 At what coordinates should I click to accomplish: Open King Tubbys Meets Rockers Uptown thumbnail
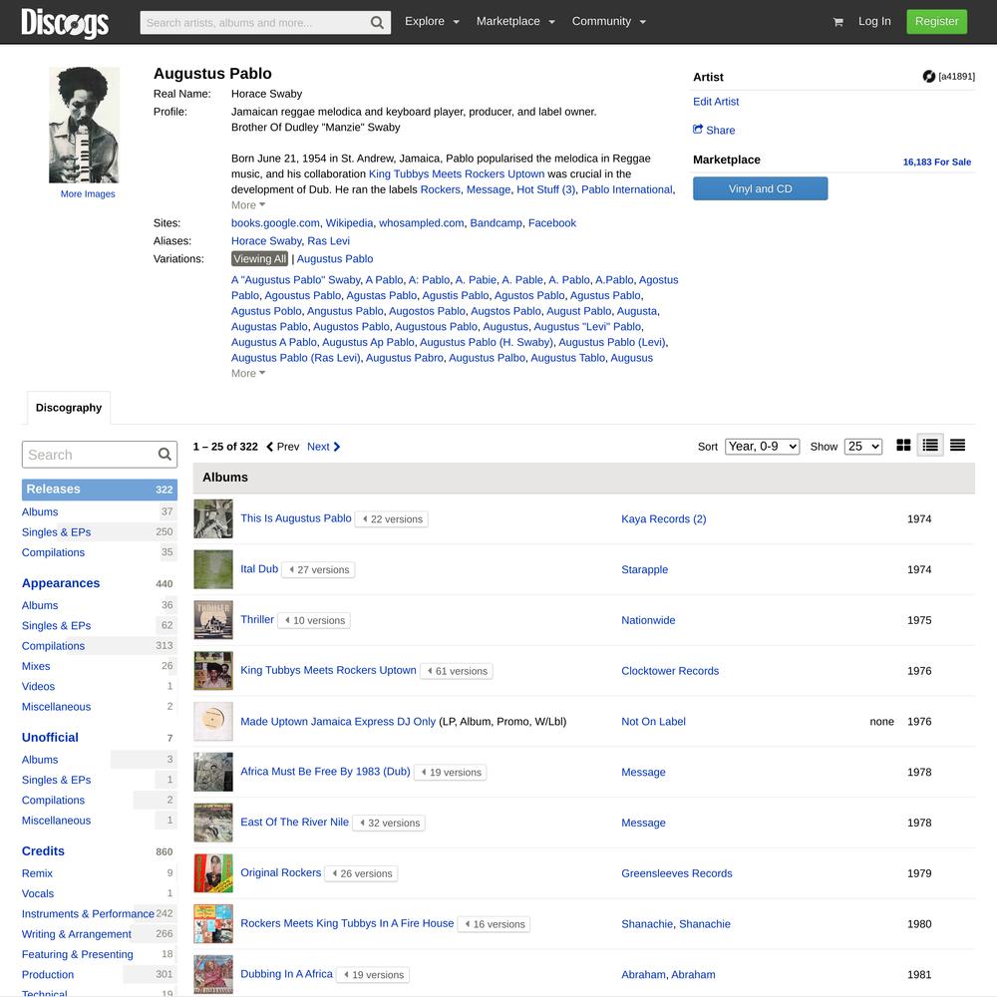(x=213, y=671)
